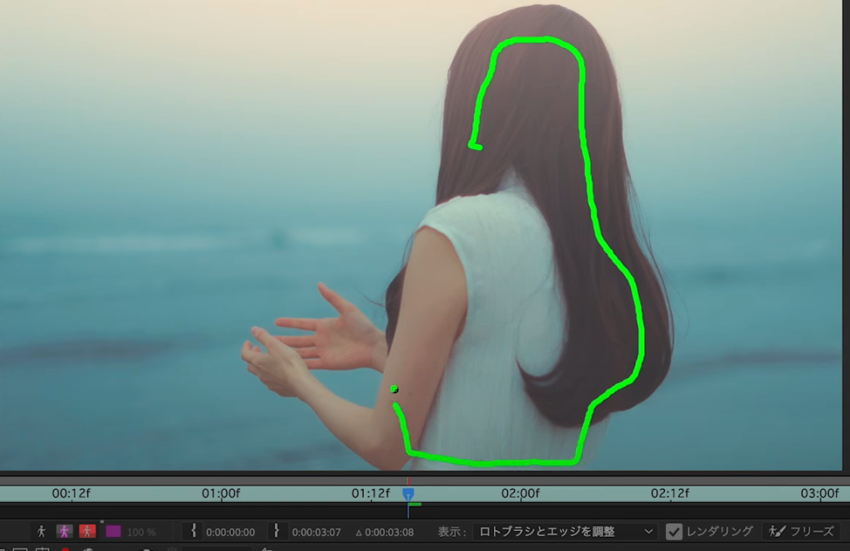Click the Freeze (フリーズ) button
The width and height of the screenshot is (850, 551).
tap(802, 531)
